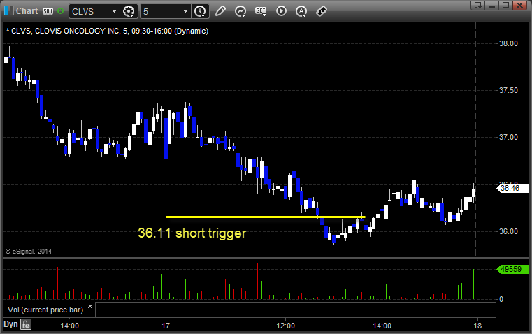Open the circled A alerts menu

click(x=301, y=11)
